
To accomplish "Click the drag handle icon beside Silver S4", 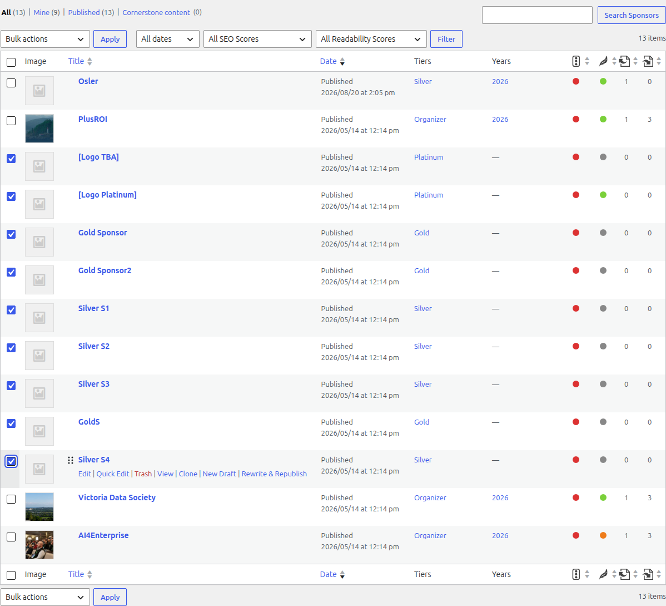I will 71,460.
